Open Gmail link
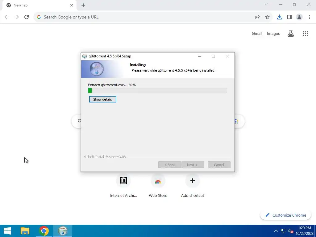Screen dimensions: 316x237 tap(257, 33)
